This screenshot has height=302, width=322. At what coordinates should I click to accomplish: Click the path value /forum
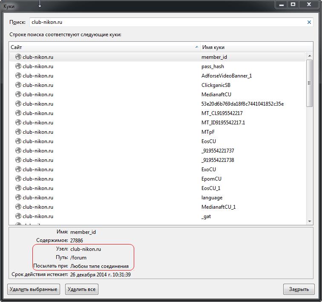tap(78, 257)
